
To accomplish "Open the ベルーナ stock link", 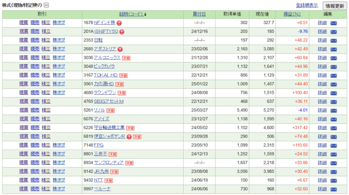I will tap(102, 189).
